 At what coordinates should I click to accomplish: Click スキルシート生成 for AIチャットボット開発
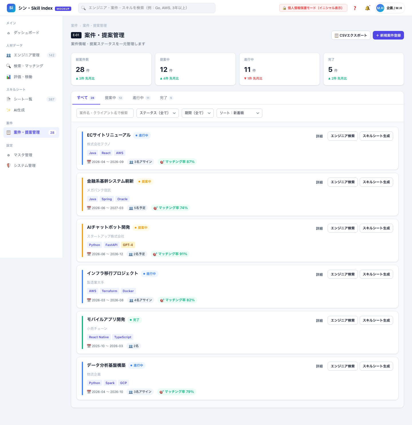click(376, 228)
